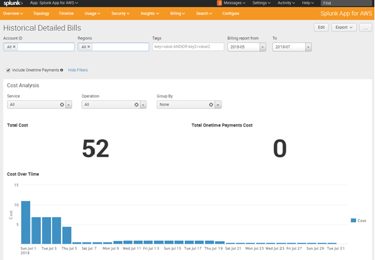Viewport: 375px width, 260px height.
Task: Click the Cost legend color swatch
Action: pos(354,220)
